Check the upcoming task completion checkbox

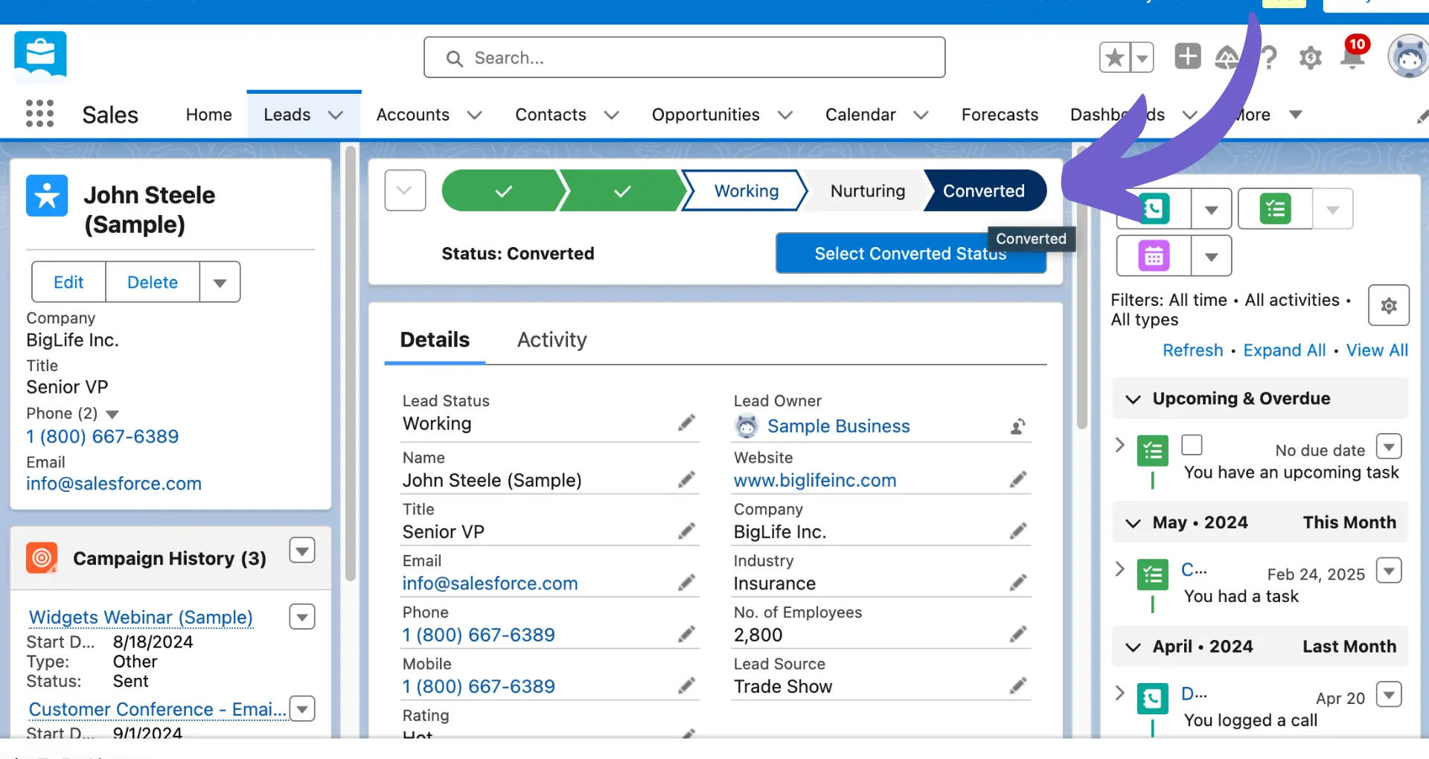(1192, 445)
